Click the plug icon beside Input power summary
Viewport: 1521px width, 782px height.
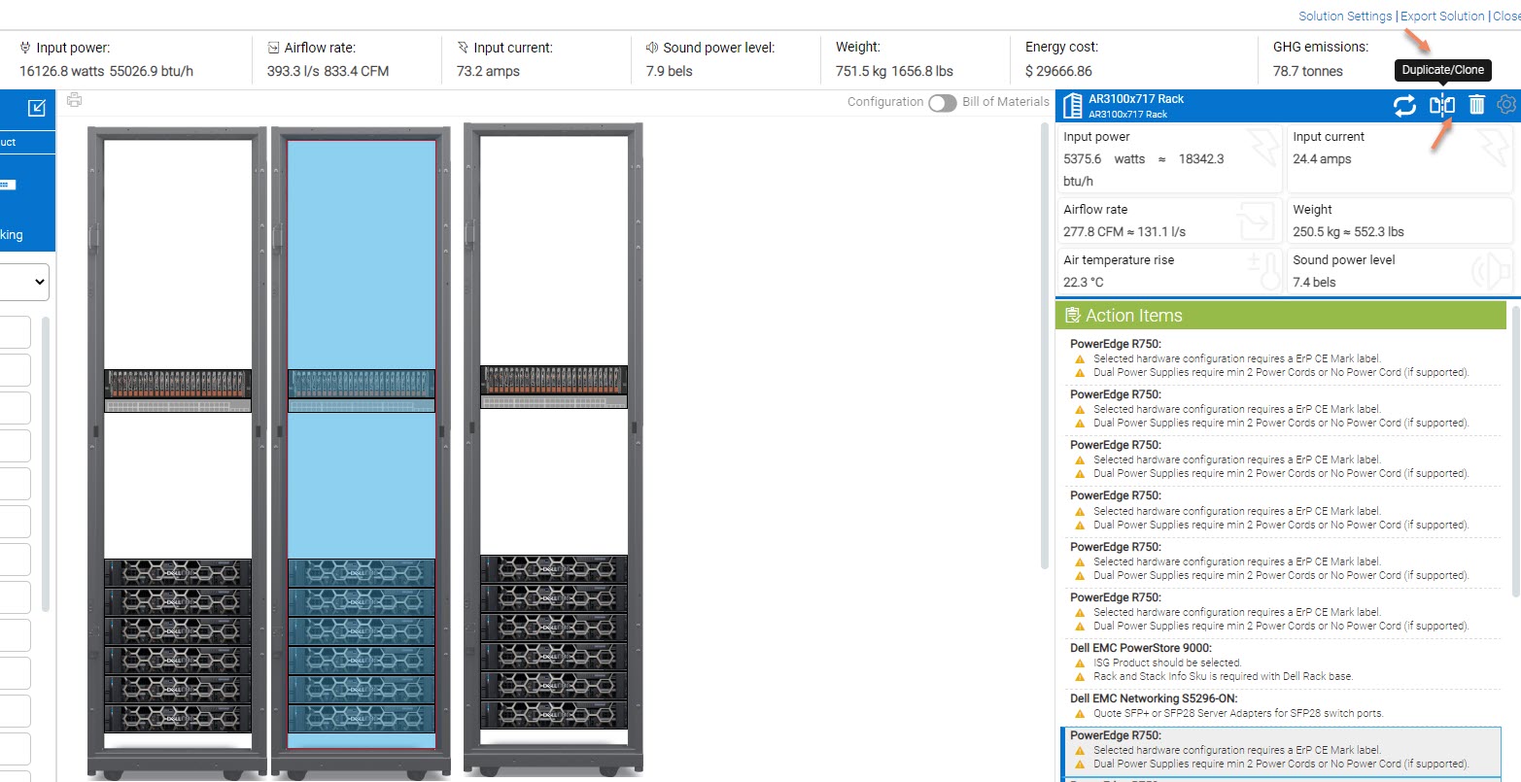click(x=25, y=48)
